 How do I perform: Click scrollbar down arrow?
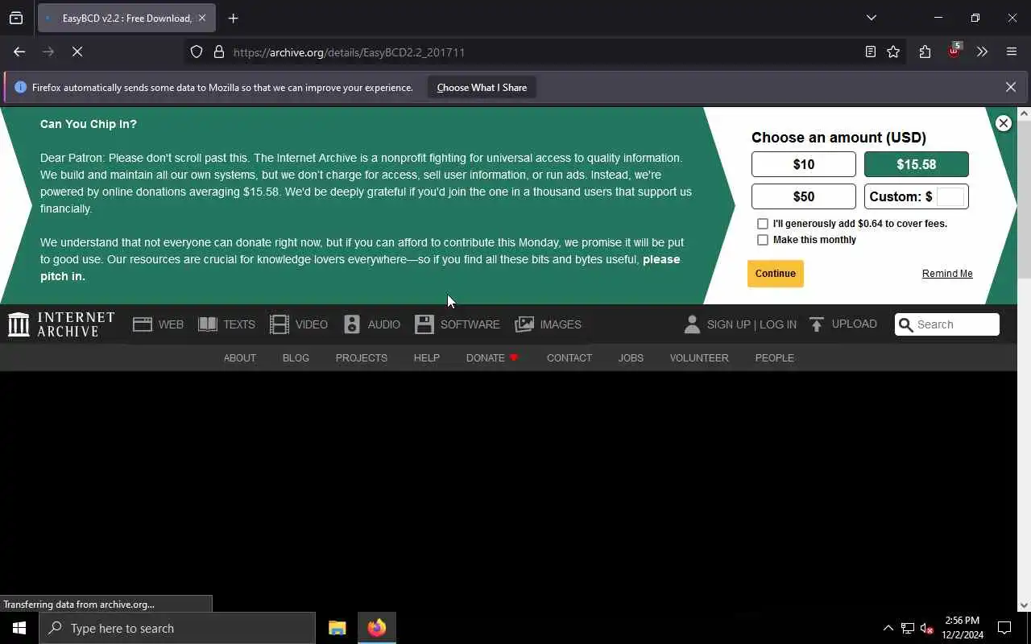1024,605
